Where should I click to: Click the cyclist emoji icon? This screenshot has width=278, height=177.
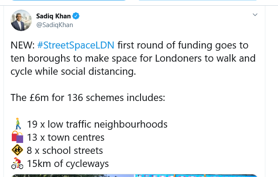[17, 164]
